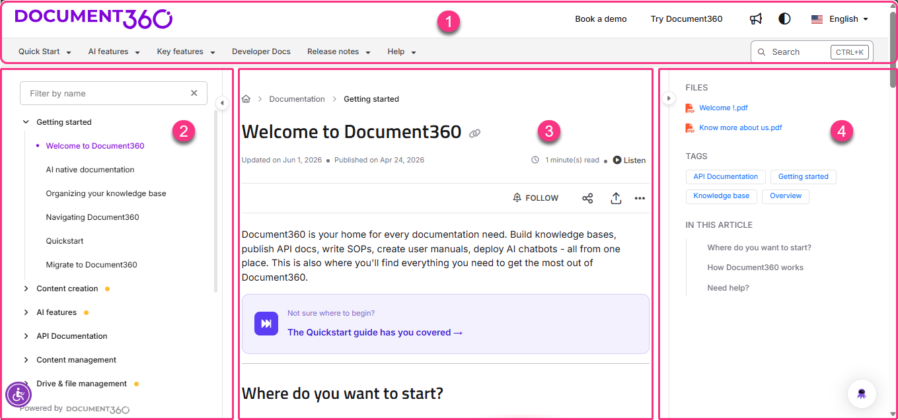Click Getting started breadcrumb

(371, 99)
